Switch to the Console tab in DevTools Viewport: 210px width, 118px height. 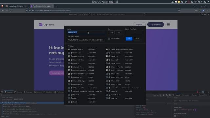click(x=18, y=92)
